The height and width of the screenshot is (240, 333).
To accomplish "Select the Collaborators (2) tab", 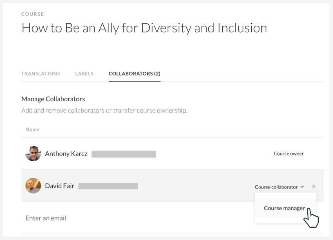I will point(134,73).
